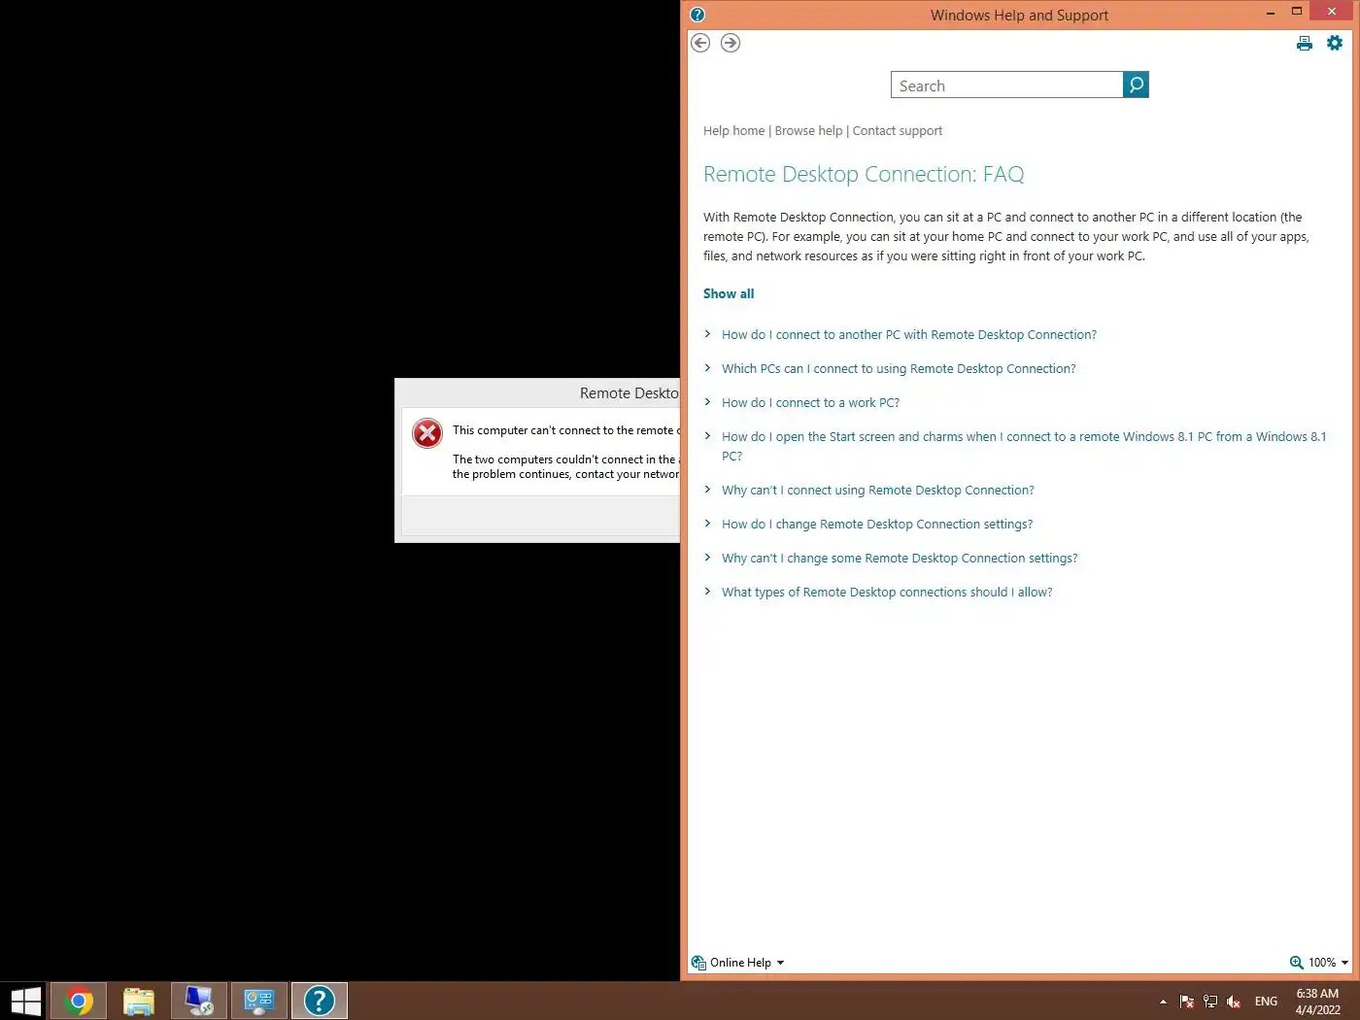
Task: Switch to Remote Desktop Connection taskbar icon
Action: pyautogui.click(x=199, y=1001)
